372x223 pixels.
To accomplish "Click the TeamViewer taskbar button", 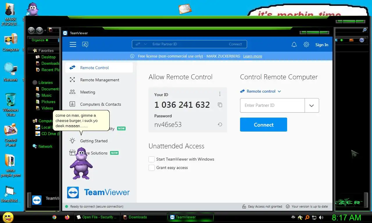I will pos(191,217).
